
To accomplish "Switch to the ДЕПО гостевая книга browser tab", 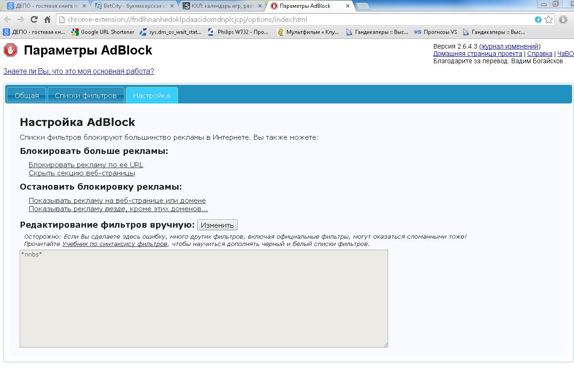I will coord(46,6).
